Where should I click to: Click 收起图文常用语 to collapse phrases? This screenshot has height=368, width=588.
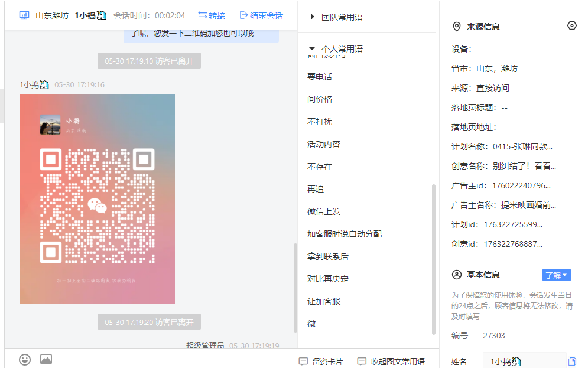391,362
